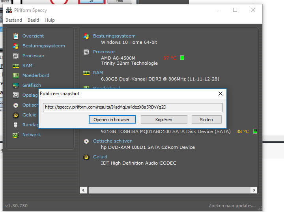Click the TOSHIBA MQ01ABD100 disk entry

pos(166,131)
